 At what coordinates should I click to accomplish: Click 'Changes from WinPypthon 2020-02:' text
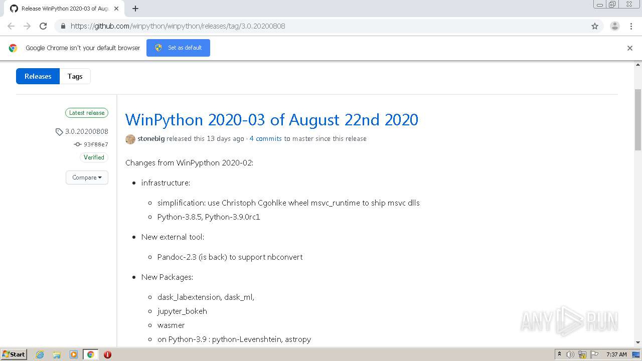click(x=189, y=162)
